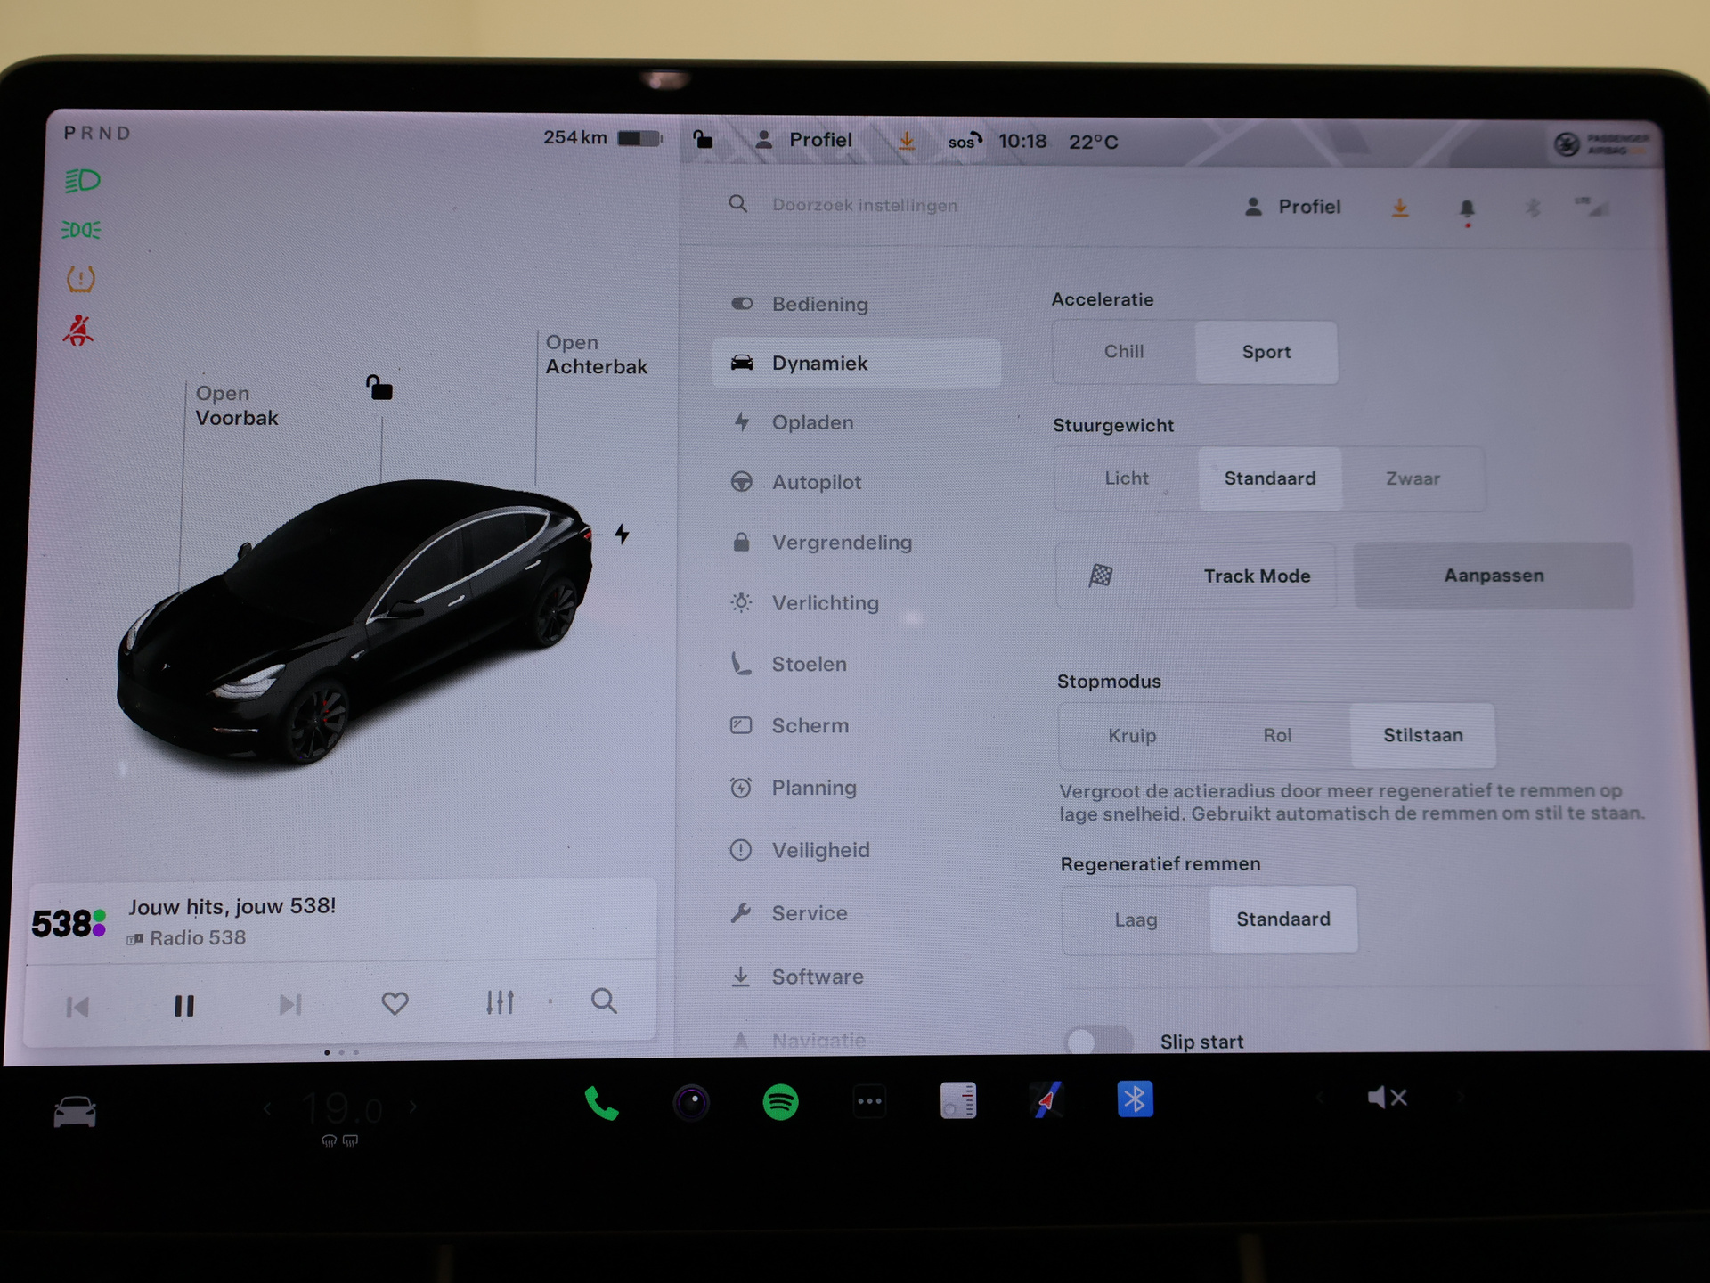Tap the black Model 3 car image
This screenshot has height=1283, width=1710.
pyautogui.click(x=354, y=622)
